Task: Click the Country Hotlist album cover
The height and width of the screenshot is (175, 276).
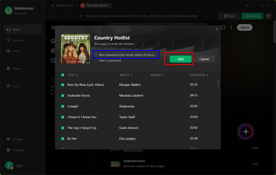Action: pyautogui.click(x=76, y=49)
